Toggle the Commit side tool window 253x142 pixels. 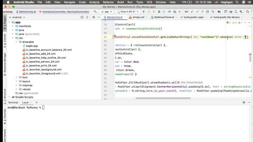(x=5, y=41)
